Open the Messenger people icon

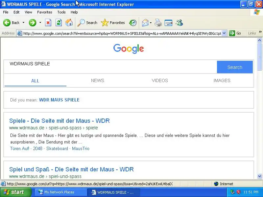click(x=179, y=23)
